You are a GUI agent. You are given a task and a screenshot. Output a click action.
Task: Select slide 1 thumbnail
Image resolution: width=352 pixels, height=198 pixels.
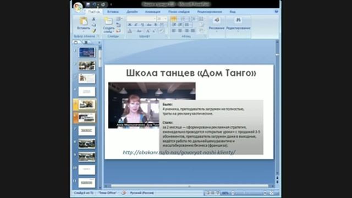pyautogui.click(x=87, y=52)
